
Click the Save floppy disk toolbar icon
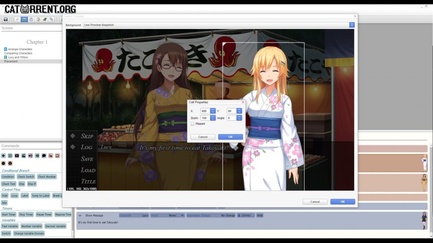click(x=5, y=20)
